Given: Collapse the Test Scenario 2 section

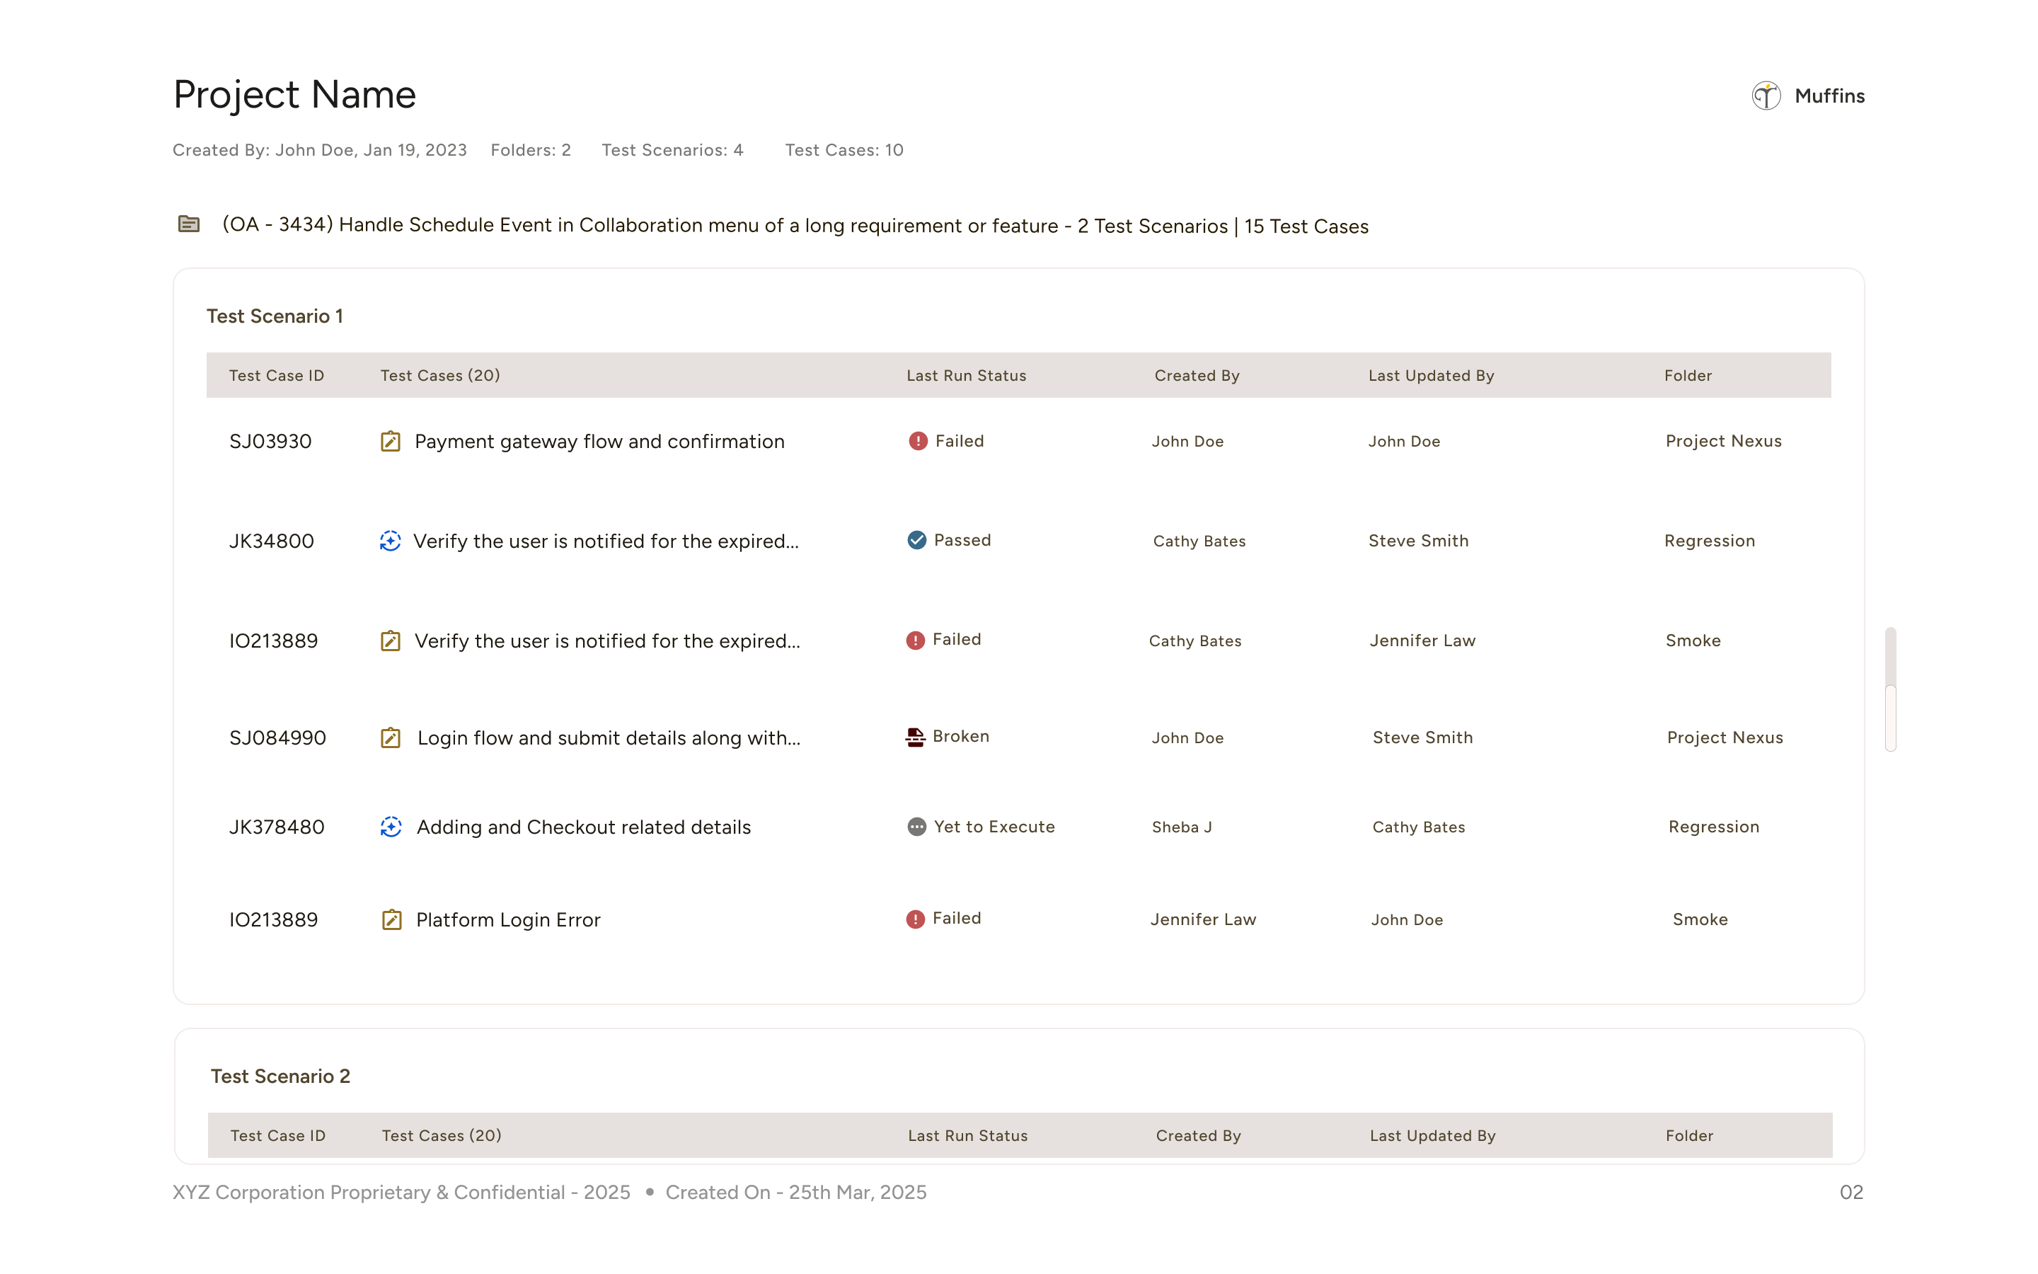Looking at the screenshot, I should tap(280, 1076).
